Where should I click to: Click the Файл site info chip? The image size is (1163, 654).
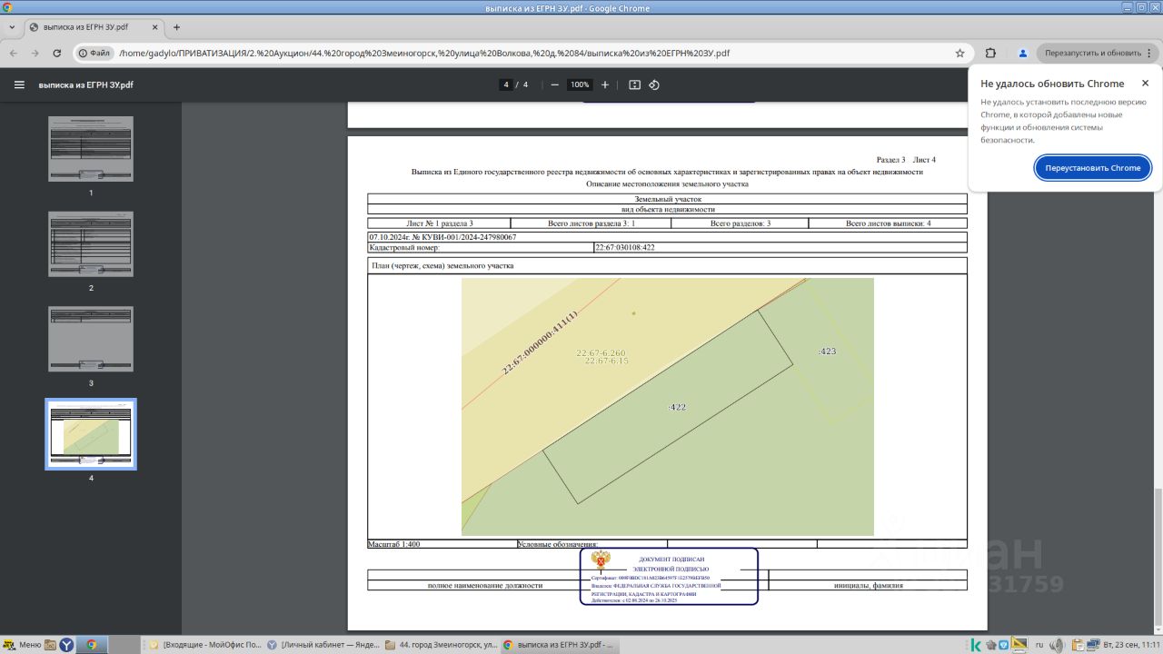coord(95,53)
